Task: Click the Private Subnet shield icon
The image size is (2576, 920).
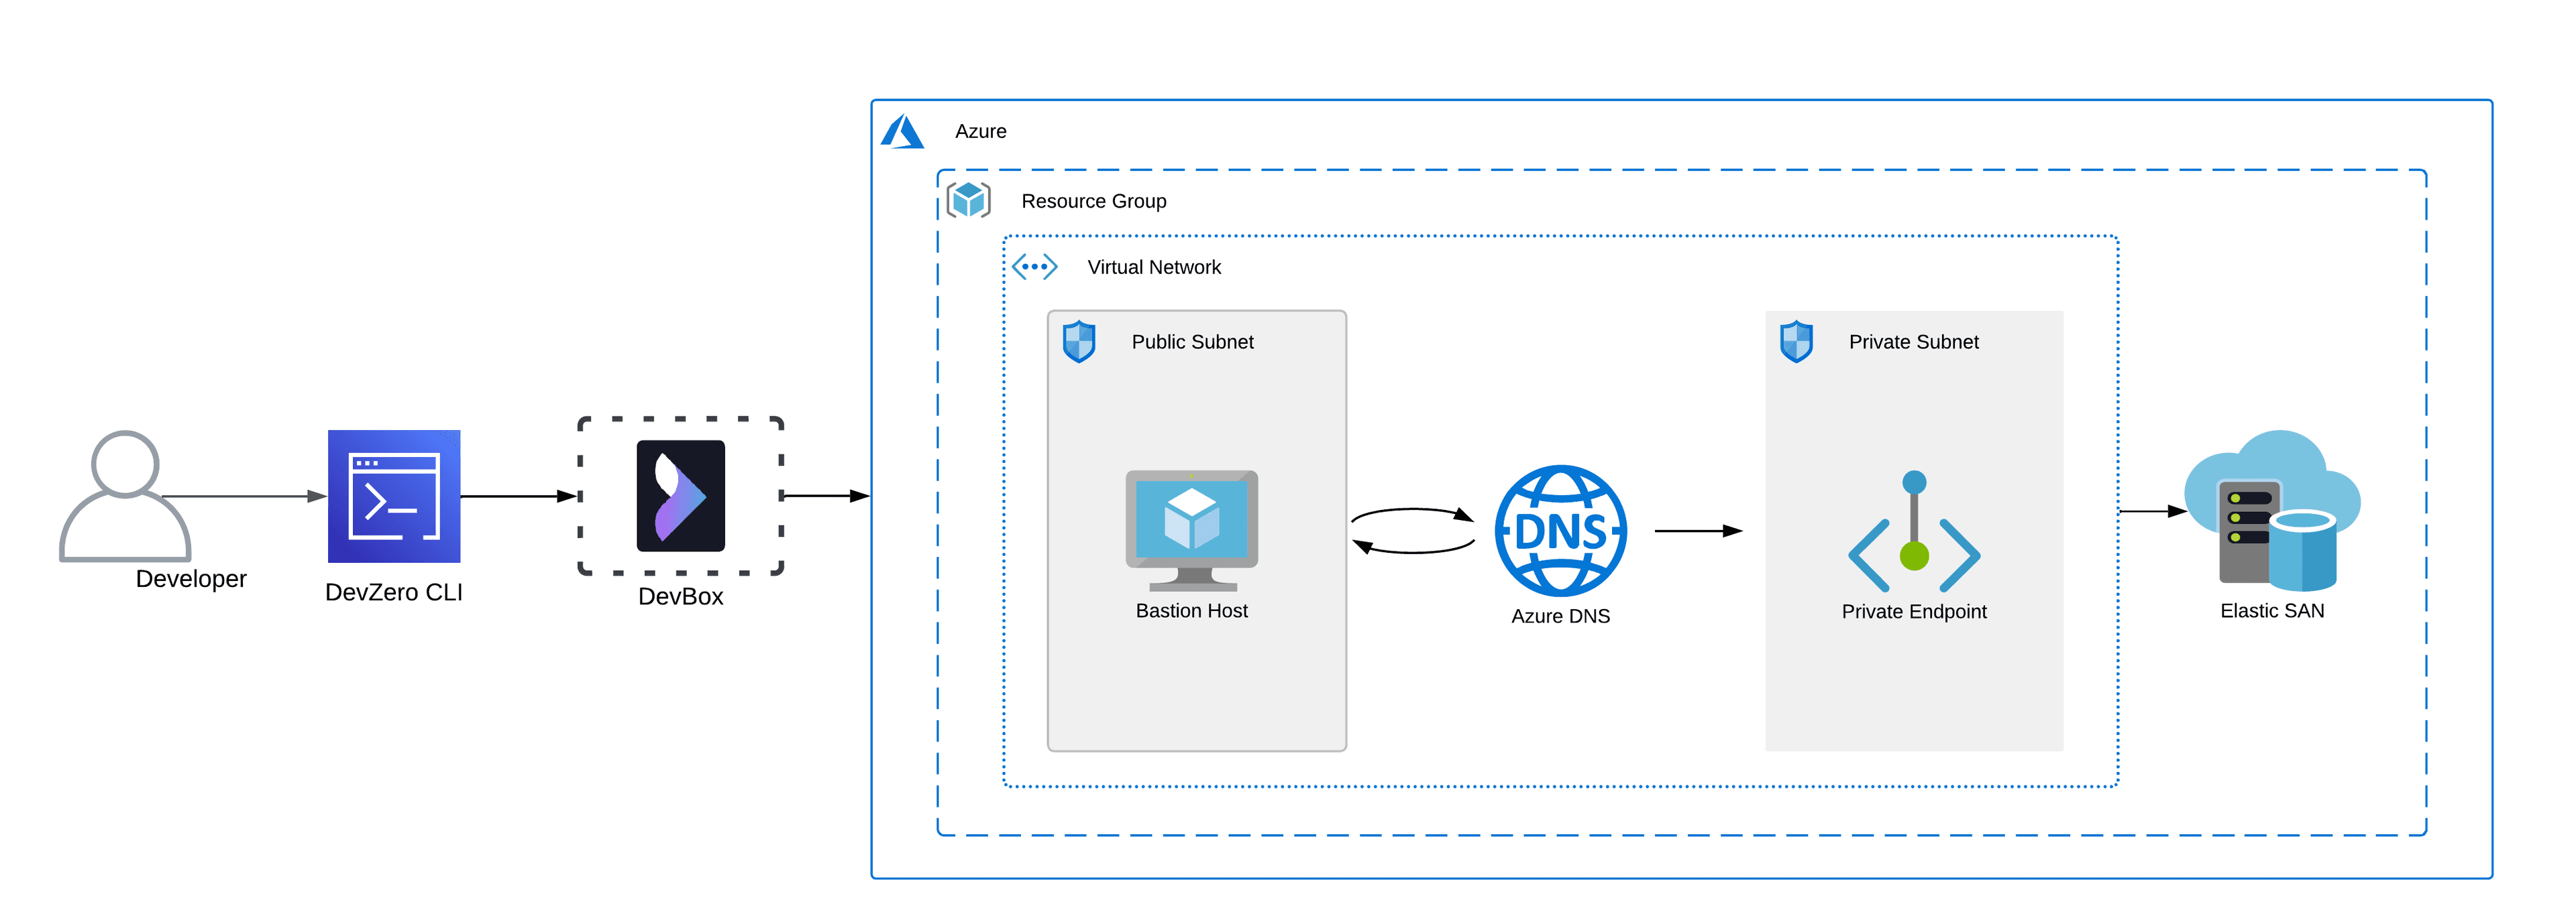Action: pos(1797,342)
